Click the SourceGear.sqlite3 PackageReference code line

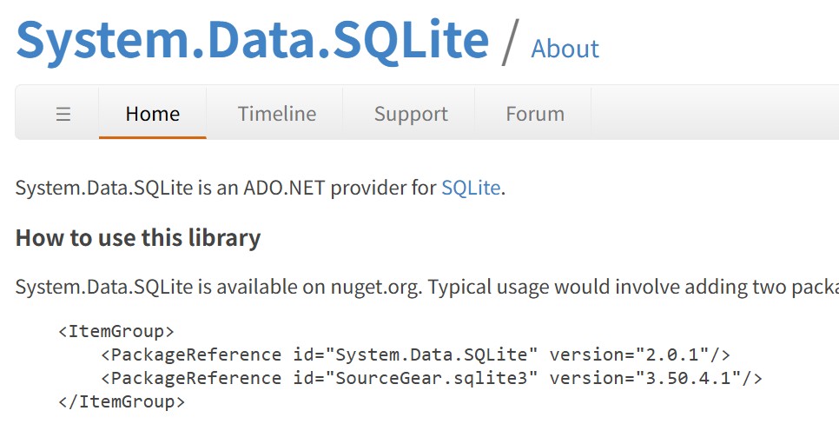(431, 378)
